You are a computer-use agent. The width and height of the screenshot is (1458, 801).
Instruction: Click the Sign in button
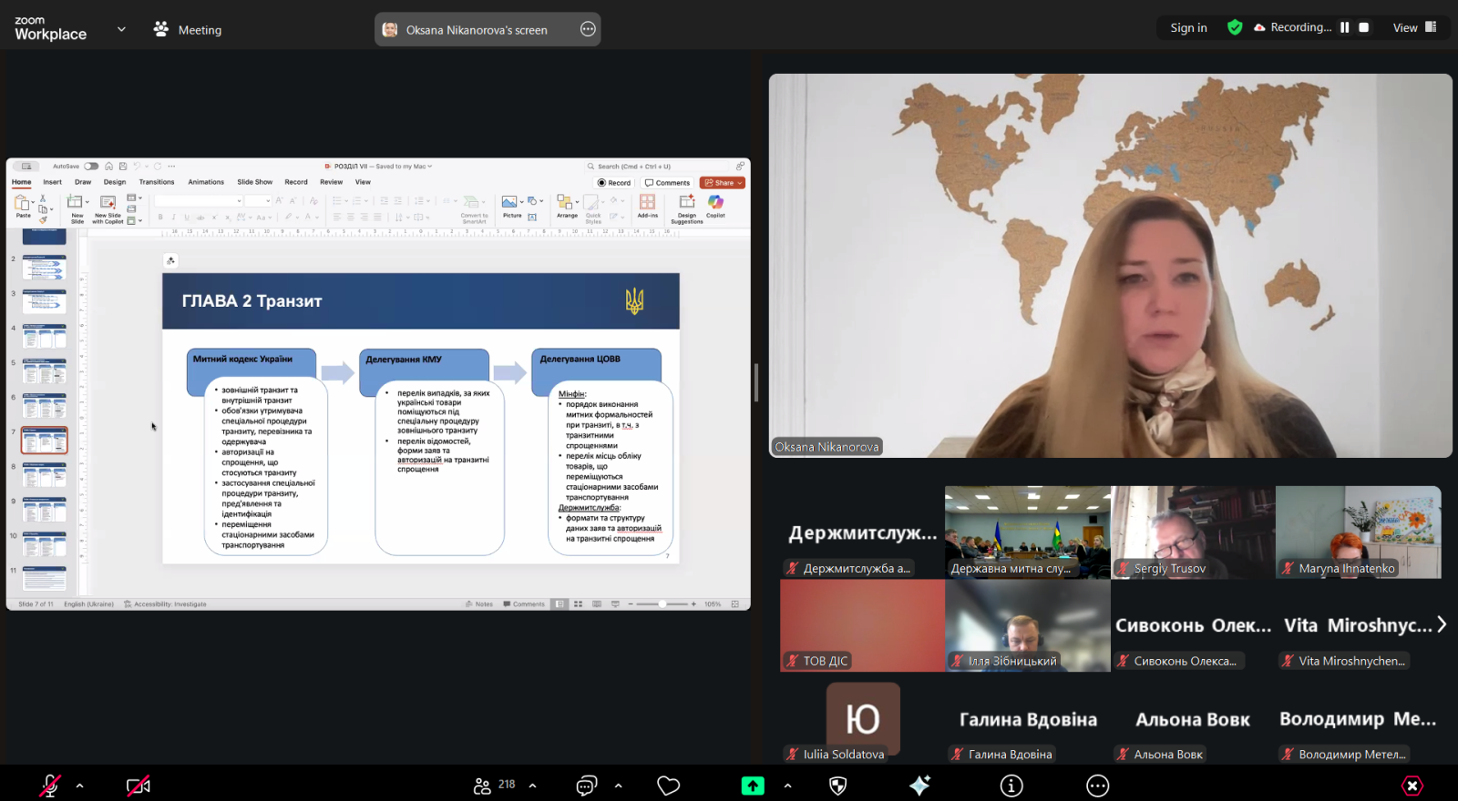click(1188, 27)
